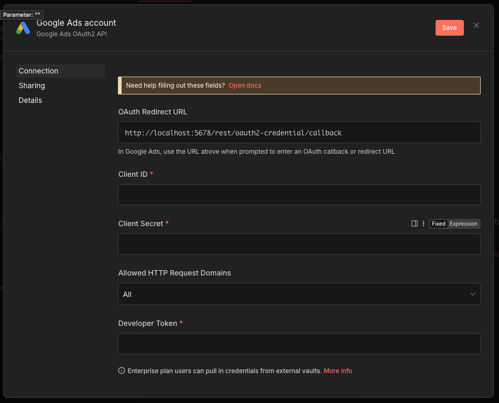Click the Google Ads OAuth2 API subtitle
This screenshot has height=403, width=499.
72,34
